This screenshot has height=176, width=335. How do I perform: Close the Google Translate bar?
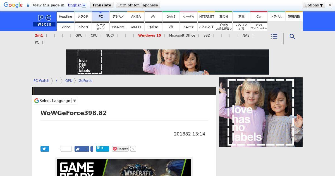pos(330,5)
